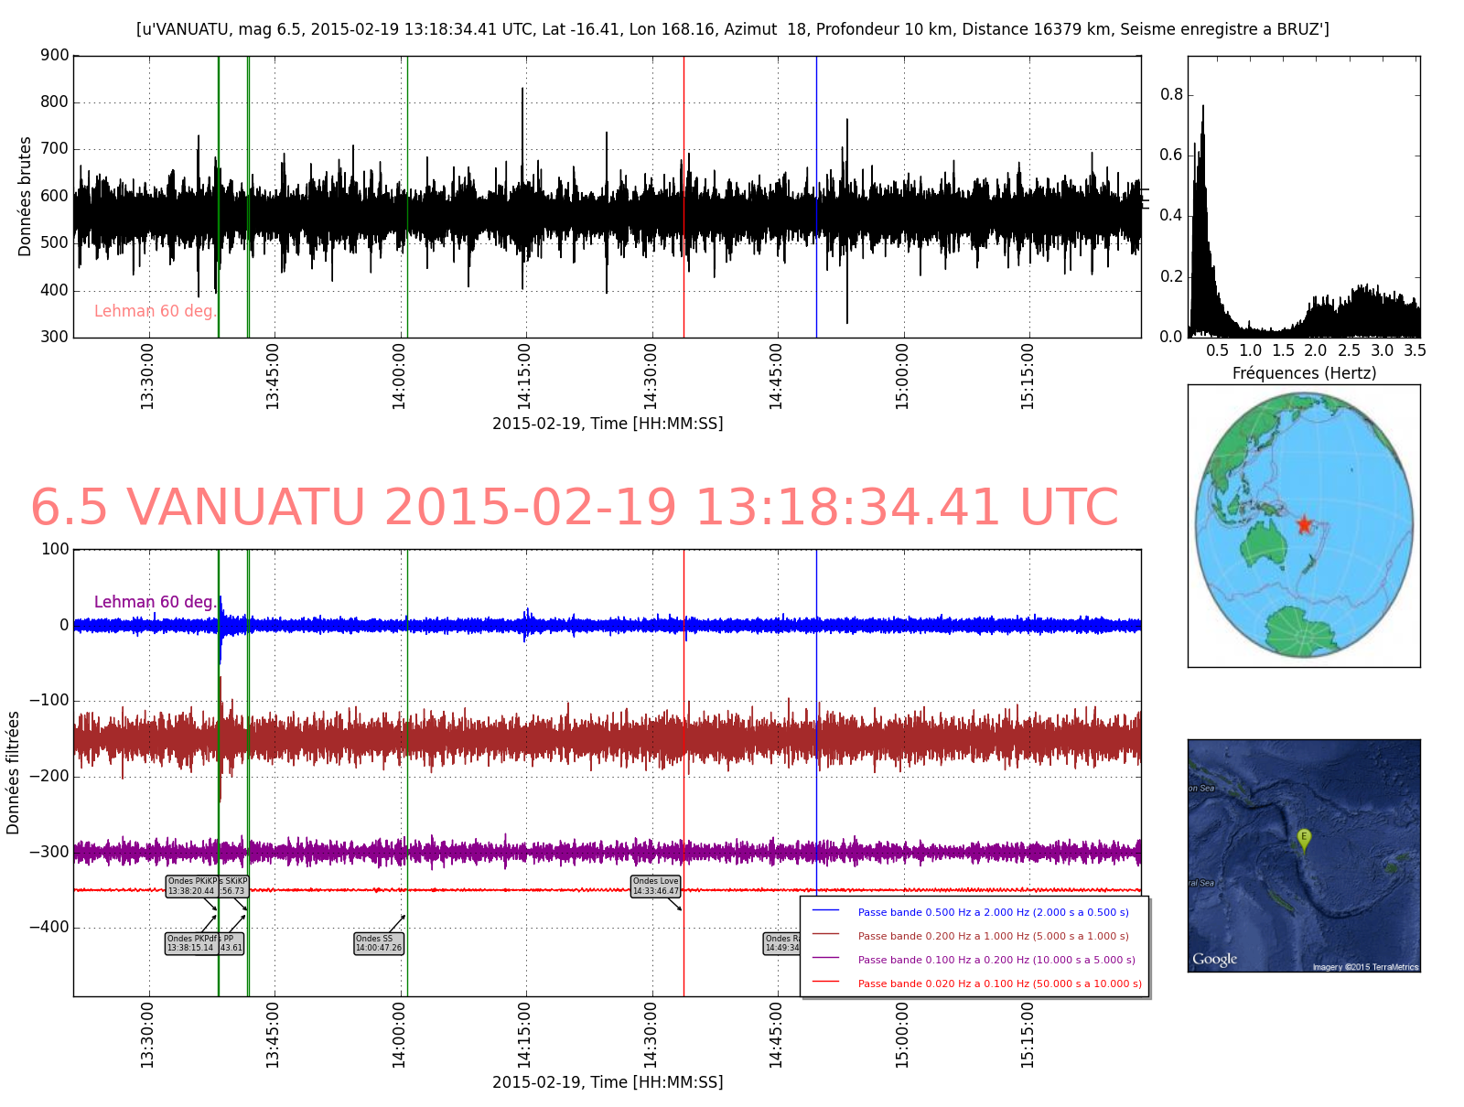1464x1107 pixels.
Task: Click the brown line sample in the legend
Action: click(825, 935)
